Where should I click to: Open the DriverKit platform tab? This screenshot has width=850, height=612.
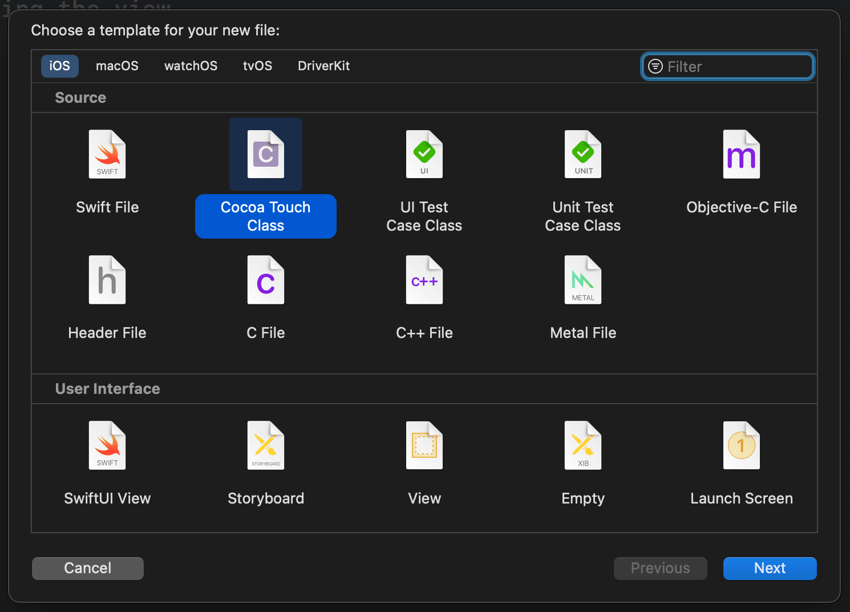(x=324, y=66)
